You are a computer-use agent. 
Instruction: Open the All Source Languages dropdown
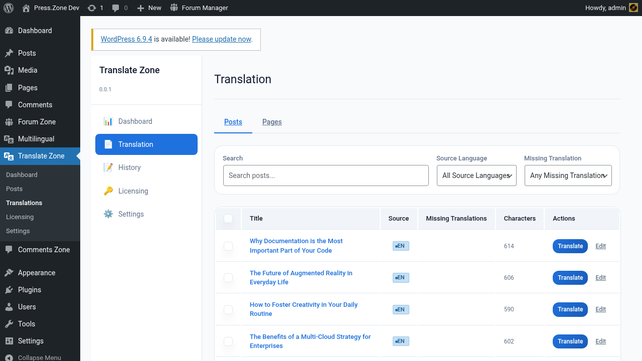(476, 175)
